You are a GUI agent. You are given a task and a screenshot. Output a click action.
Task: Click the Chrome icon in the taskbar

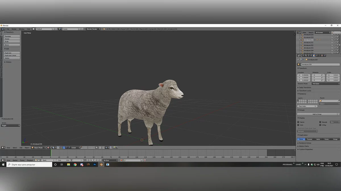(x=75, y=164)
